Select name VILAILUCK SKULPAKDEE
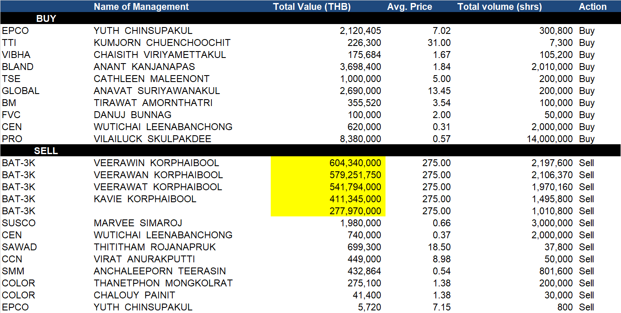 coord(153,139)
